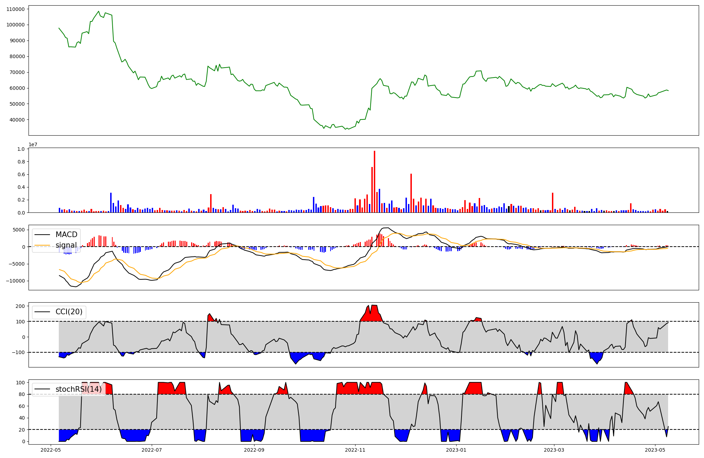The width and height of the screenshot is (704, 458).
Task: Click the MACD legend label
Action: click(66, 235)
